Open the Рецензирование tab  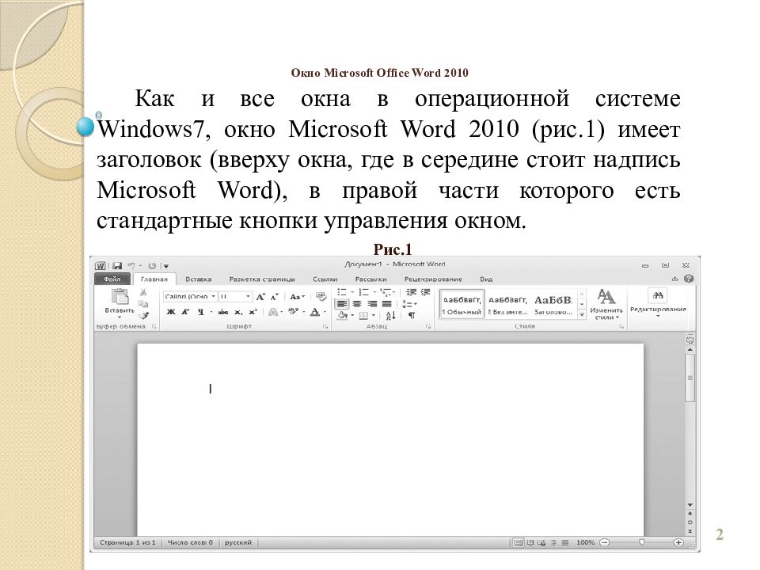click(433, 279)
